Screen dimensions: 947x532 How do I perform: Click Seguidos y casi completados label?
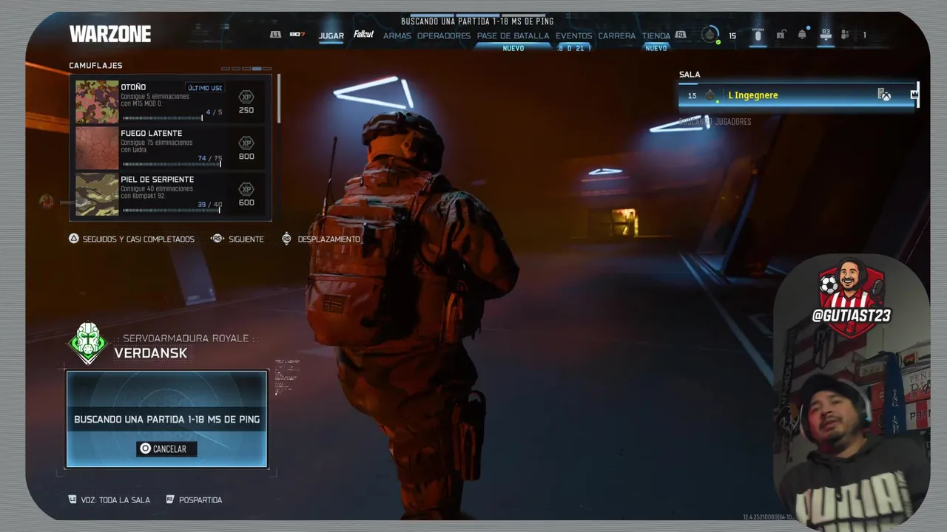coord(138,239)
